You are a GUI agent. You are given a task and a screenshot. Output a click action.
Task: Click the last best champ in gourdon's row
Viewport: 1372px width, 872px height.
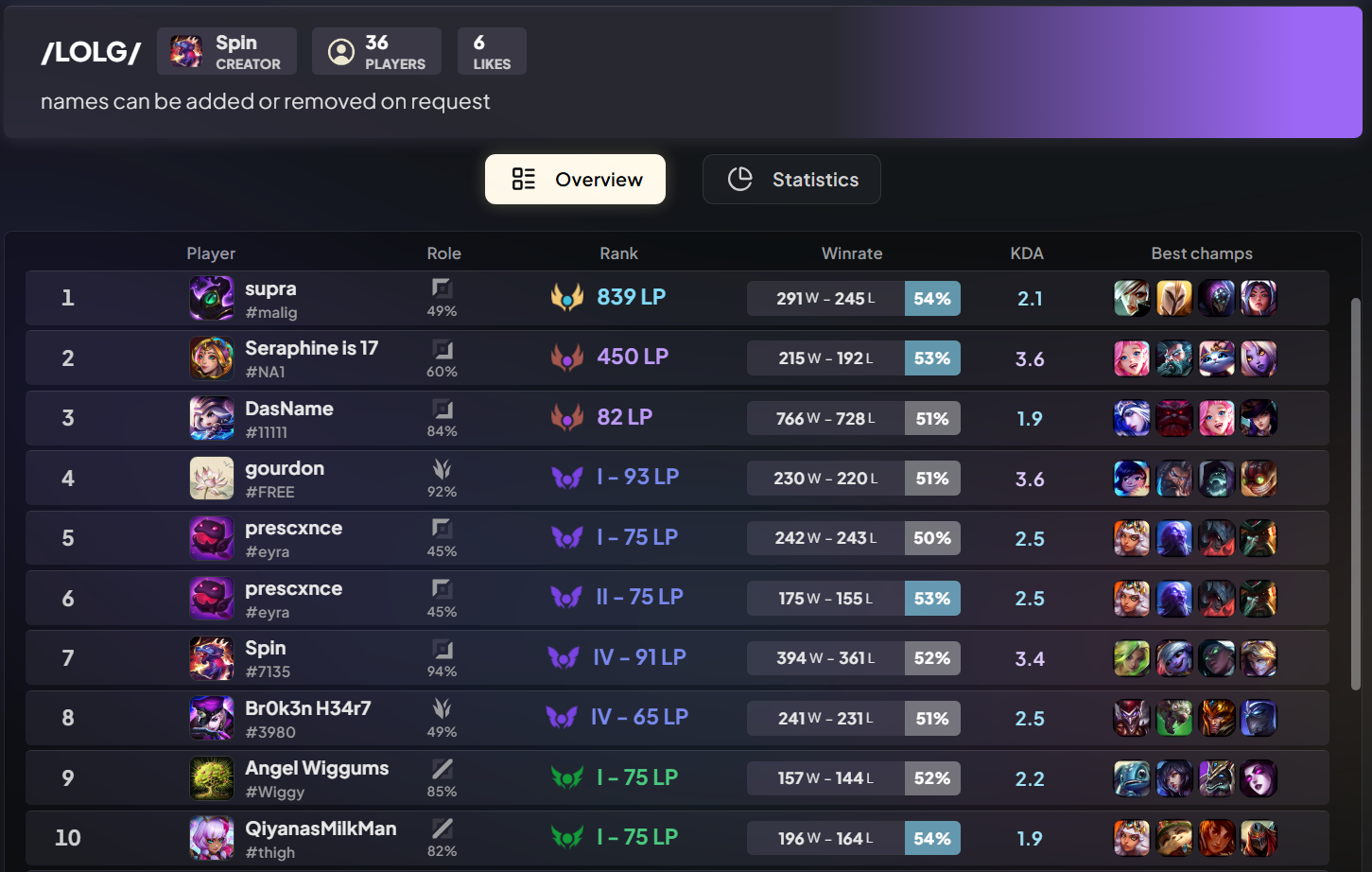[1259, 479]
